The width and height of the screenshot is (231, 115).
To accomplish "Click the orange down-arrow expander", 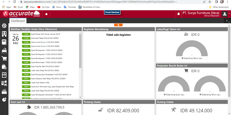I will click(118, 25).
